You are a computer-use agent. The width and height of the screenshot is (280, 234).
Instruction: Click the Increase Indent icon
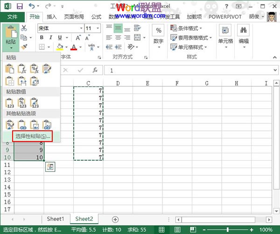click(x=118, y=47)
